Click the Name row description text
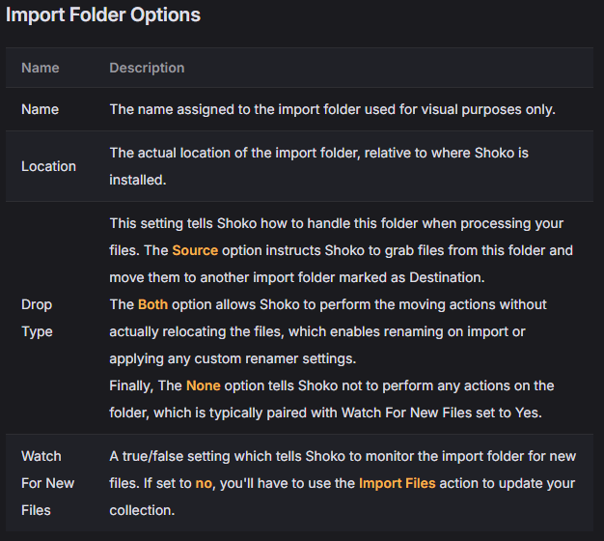The width and height of the screenshot is (604, 541). 333,109
